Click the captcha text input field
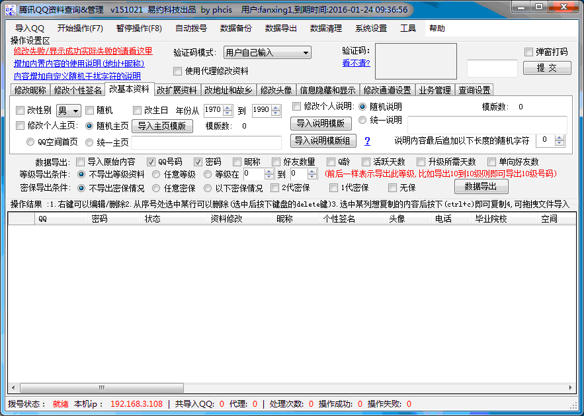The image size is (584, 416). click(x=492, y=68)
